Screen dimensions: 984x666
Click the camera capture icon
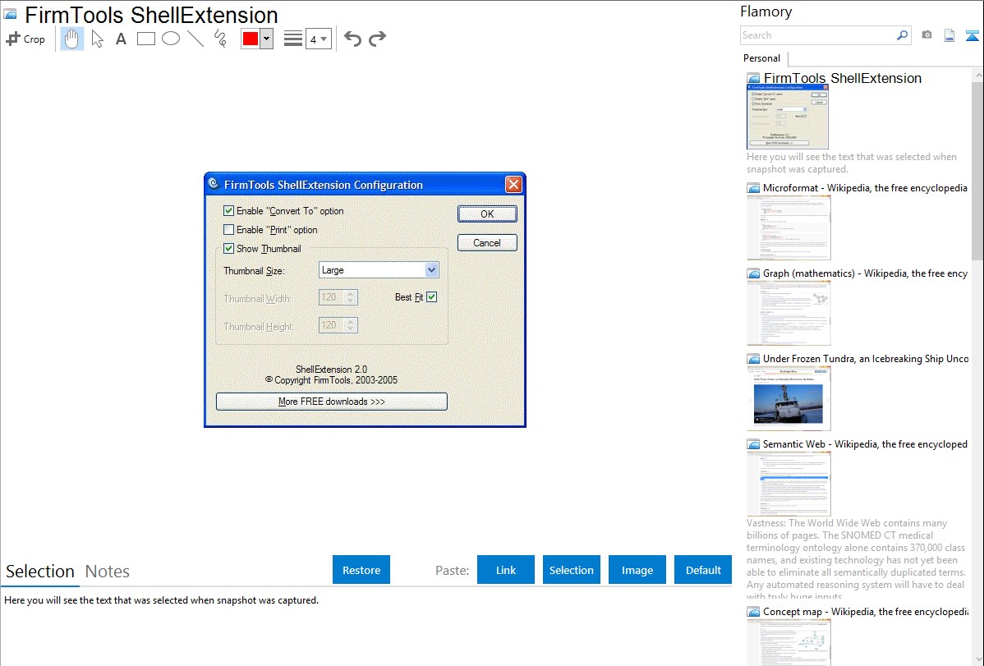pos(927,35)
